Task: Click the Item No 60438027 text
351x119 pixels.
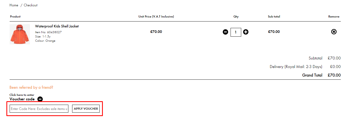Action: pyautogui.click(x=48, y=32)
